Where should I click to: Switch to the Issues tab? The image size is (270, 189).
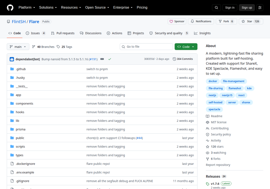point(36,33)
